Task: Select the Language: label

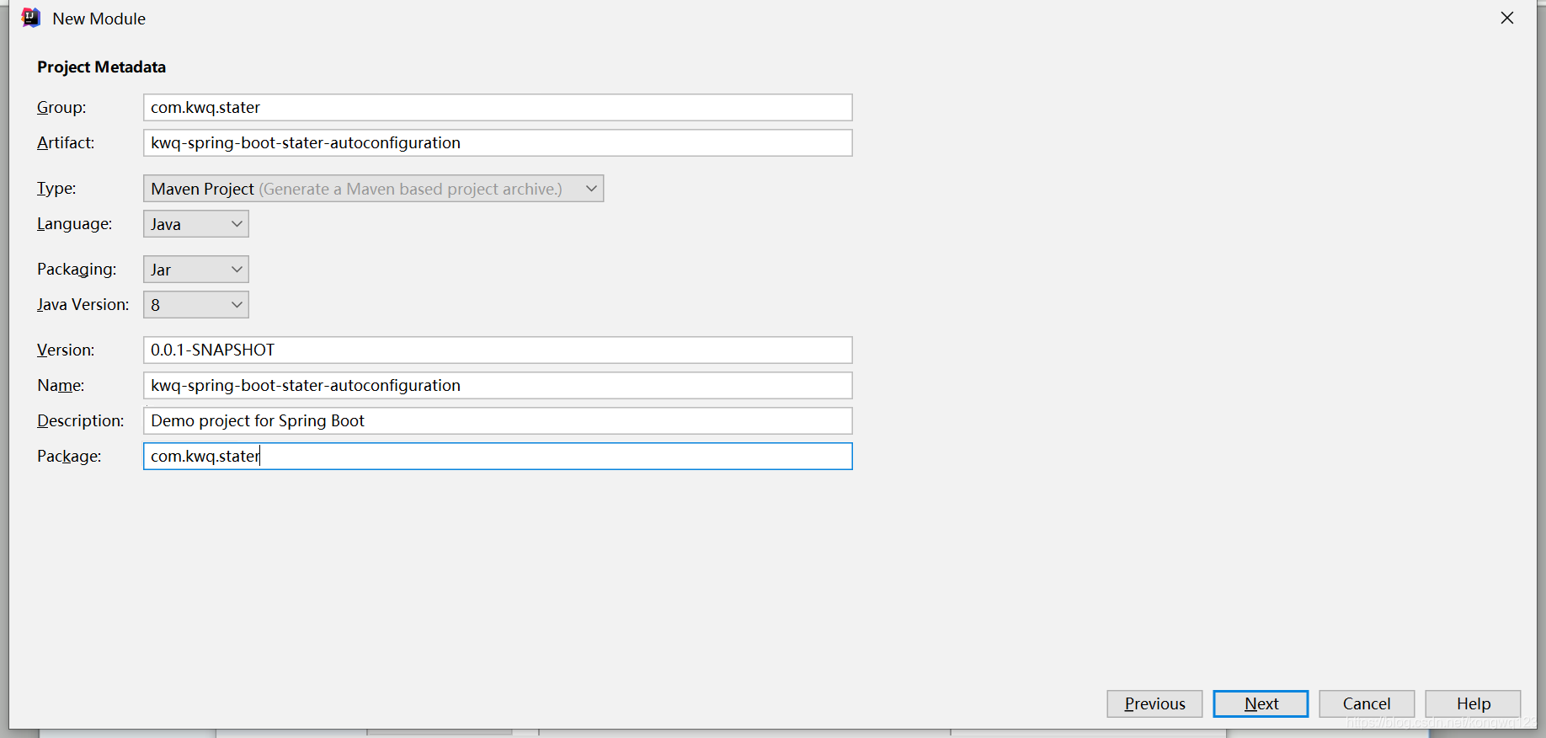Action: coord(74,223)
